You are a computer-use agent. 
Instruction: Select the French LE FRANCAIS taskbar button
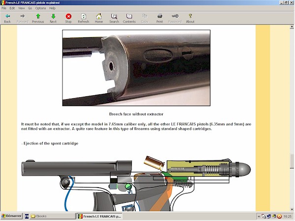coord(100,216)
